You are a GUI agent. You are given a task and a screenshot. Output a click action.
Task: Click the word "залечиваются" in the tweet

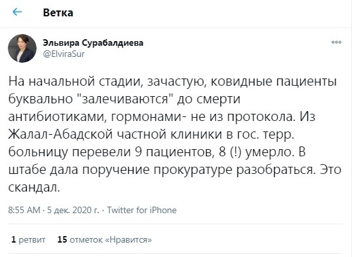coord(125,99)
